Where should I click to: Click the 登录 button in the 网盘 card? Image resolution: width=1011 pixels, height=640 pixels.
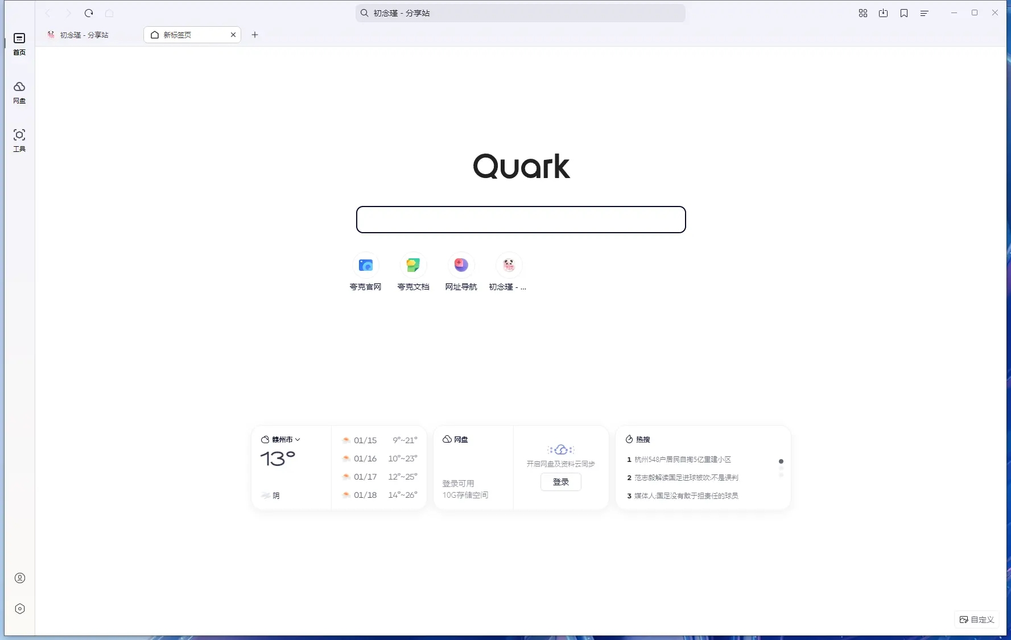pos(561,482)
